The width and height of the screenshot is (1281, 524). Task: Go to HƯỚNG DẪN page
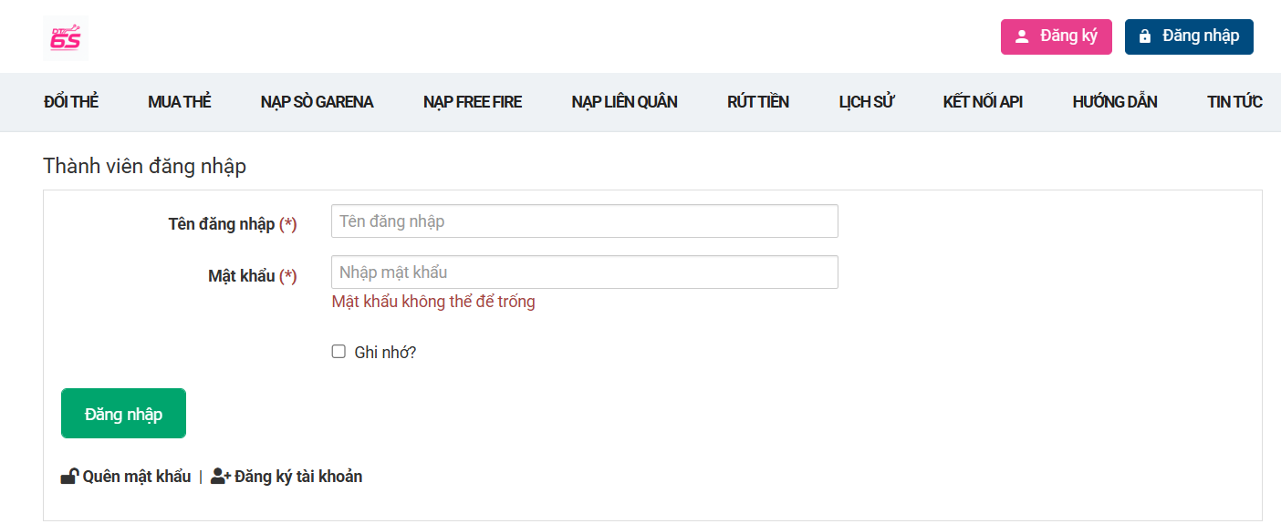point(1114,102)
